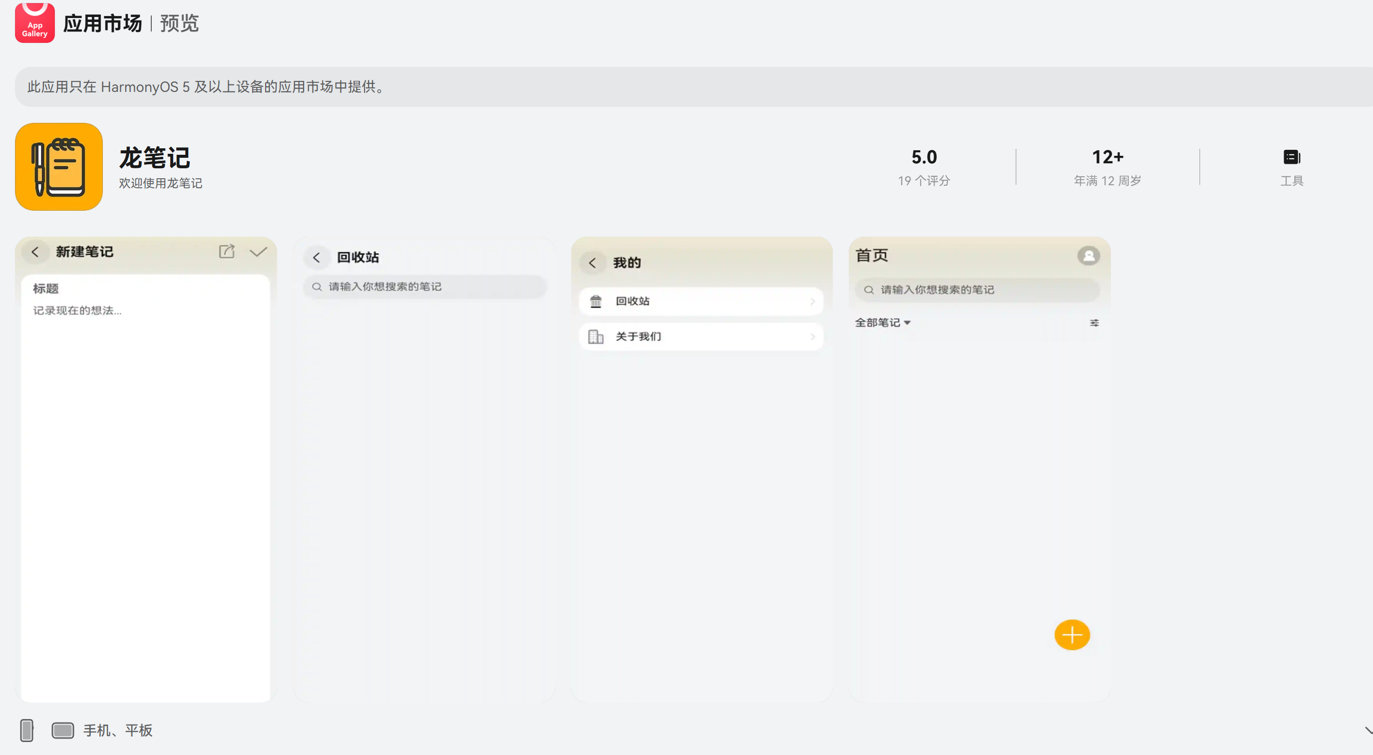Click the 回收站 search input field
This screenshot has height=755, width=1373.
point(425,287)
